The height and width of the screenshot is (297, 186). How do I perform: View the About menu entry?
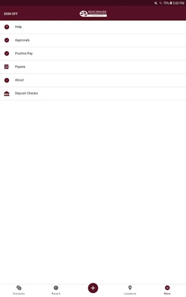click(93, 80)
